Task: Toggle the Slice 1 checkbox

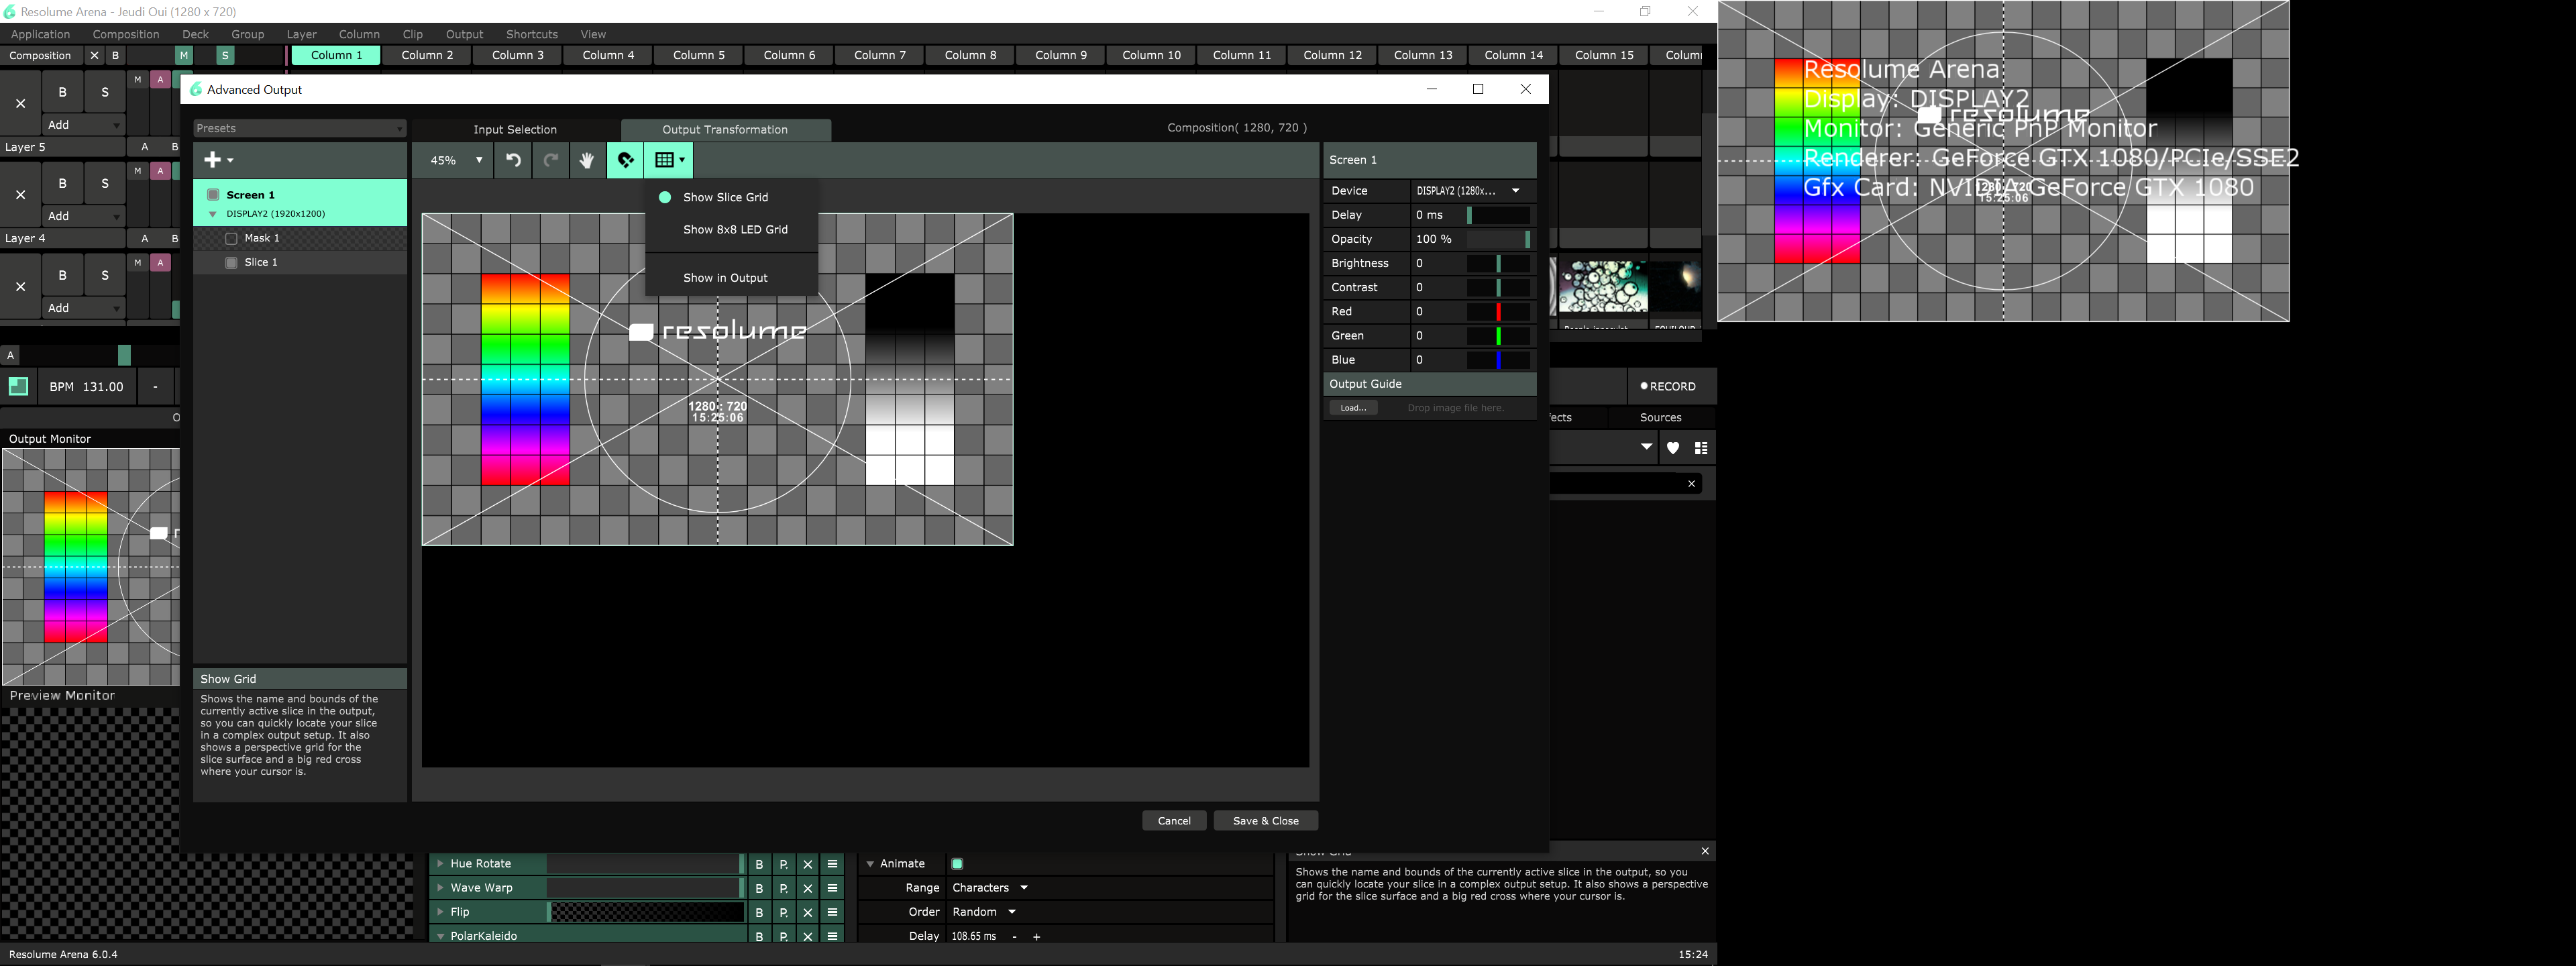Action: pos(231,262)
